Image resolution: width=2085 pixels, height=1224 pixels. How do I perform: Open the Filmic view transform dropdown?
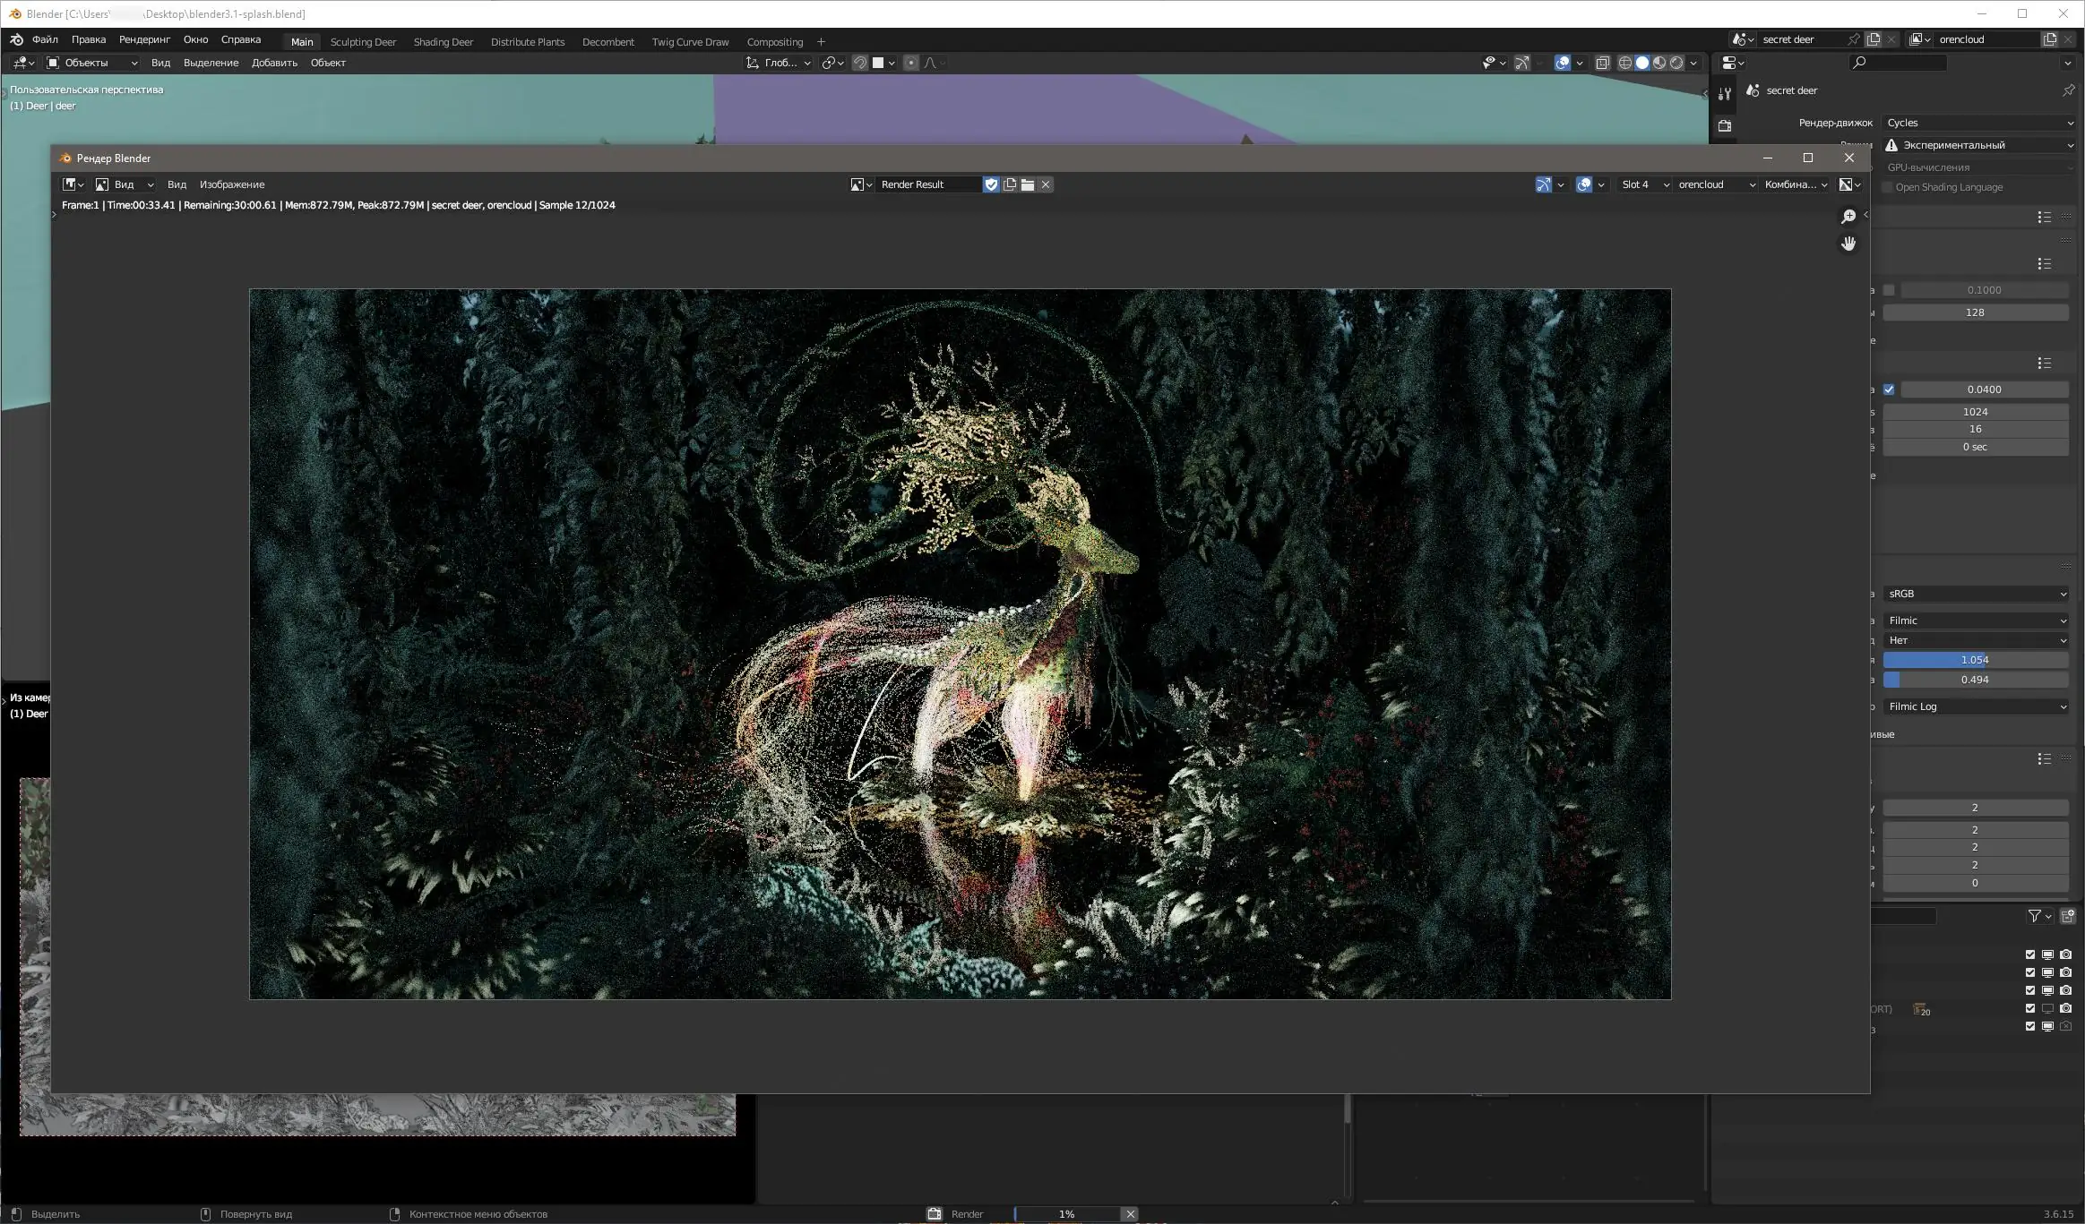coord(1976,621)
